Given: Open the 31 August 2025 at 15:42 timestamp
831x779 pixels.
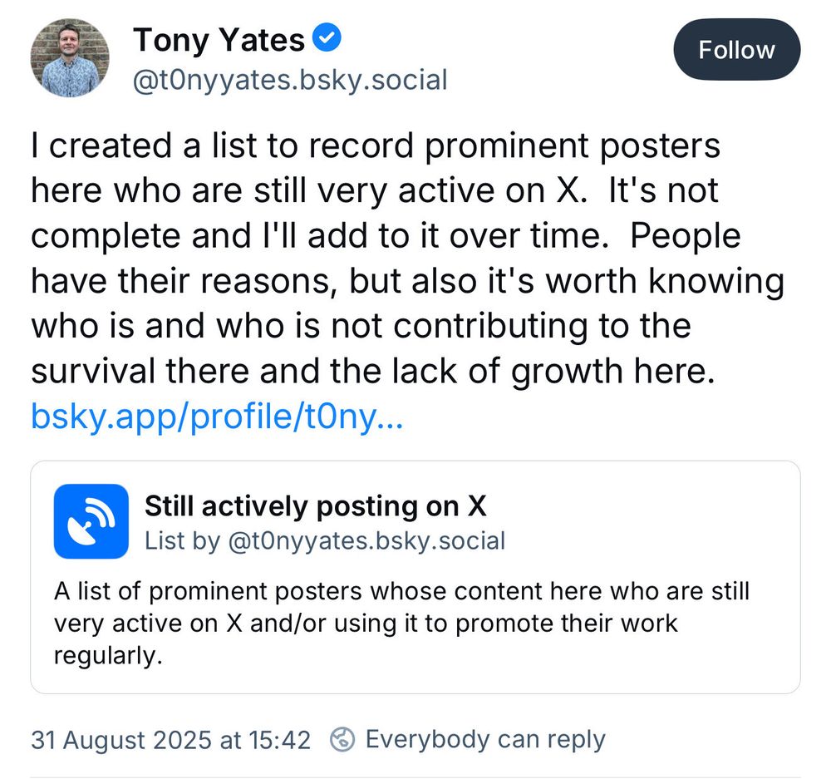Looking at the screenshot, I should coord(170,739).
